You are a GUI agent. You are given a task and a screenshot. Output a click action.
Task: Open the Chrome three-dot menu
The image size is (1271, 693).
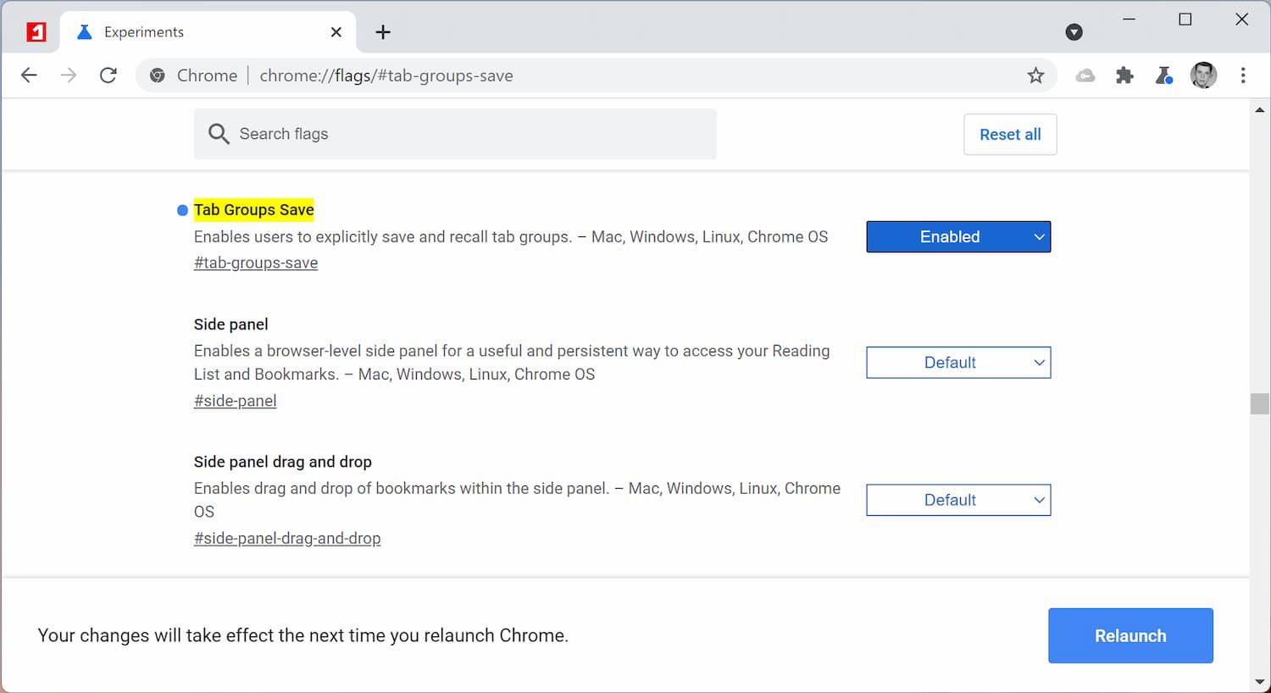tap(1243, 75)
